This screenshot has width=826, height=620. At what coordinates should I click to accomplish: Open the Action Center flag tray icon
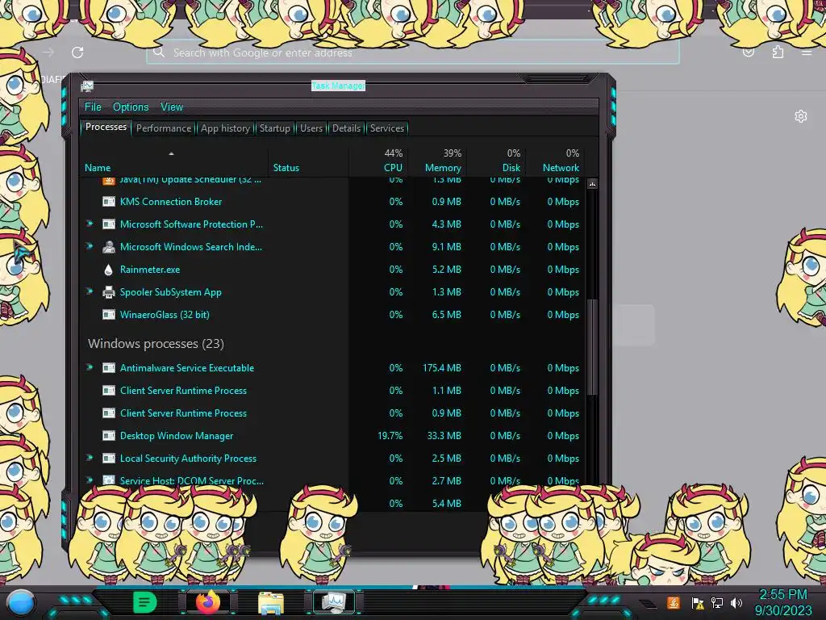click(x=698, y=603)
